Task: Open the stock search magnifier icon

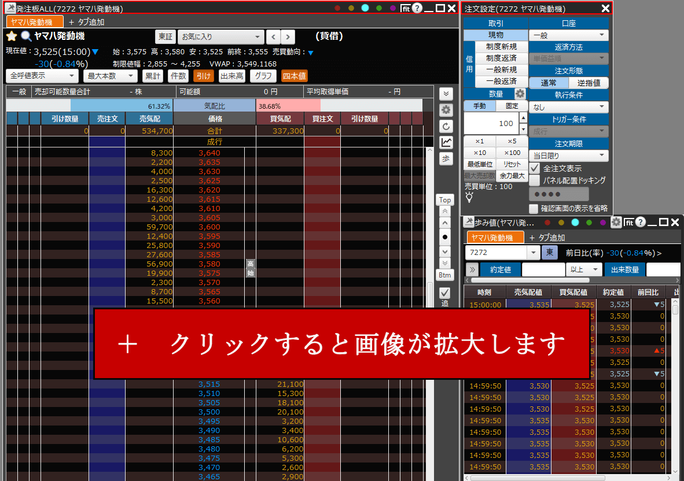Action: click(x=25, y=36)
